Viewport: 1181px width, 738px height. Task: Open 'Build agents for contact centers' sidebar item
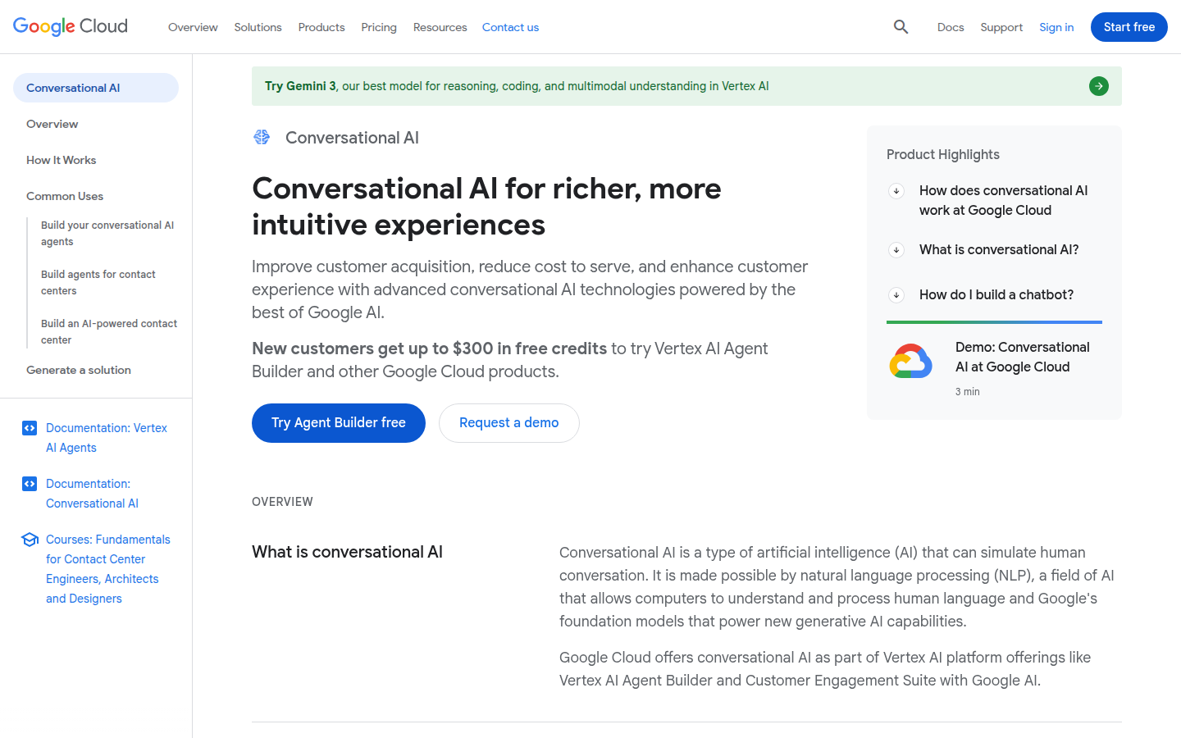[x=98, y=282]
